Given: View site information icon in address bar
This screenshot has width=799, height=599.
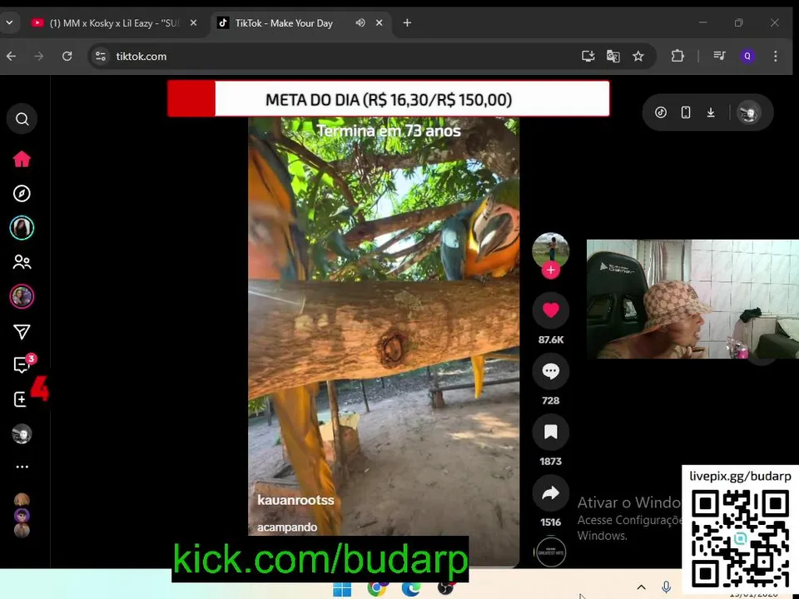Looking at the screenshot, I should pyautogui.click(x=101, y=56).
